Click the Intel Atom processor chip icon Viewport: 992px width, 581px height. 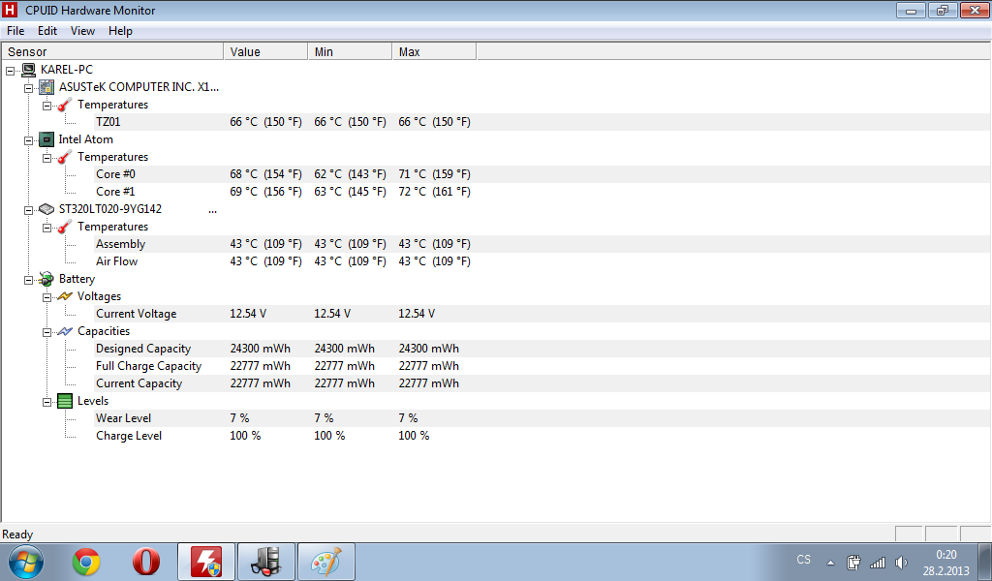[x=46, y=139]
